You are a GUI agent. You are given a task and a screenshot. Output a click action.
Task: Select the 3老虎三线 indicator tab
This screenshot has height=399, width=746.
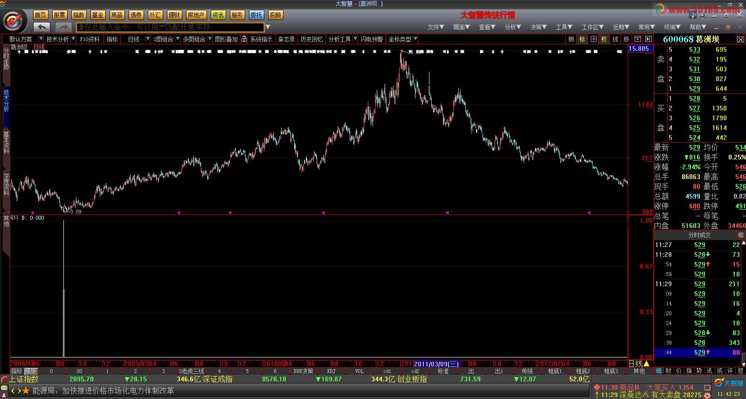[x=192, y=371]
